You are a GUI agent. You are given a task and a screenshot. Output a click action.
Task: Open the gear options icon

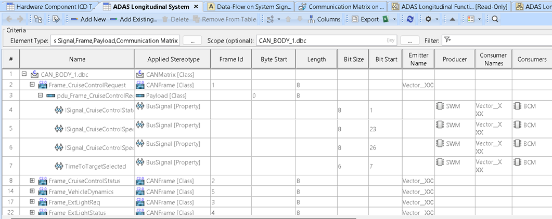428,19
